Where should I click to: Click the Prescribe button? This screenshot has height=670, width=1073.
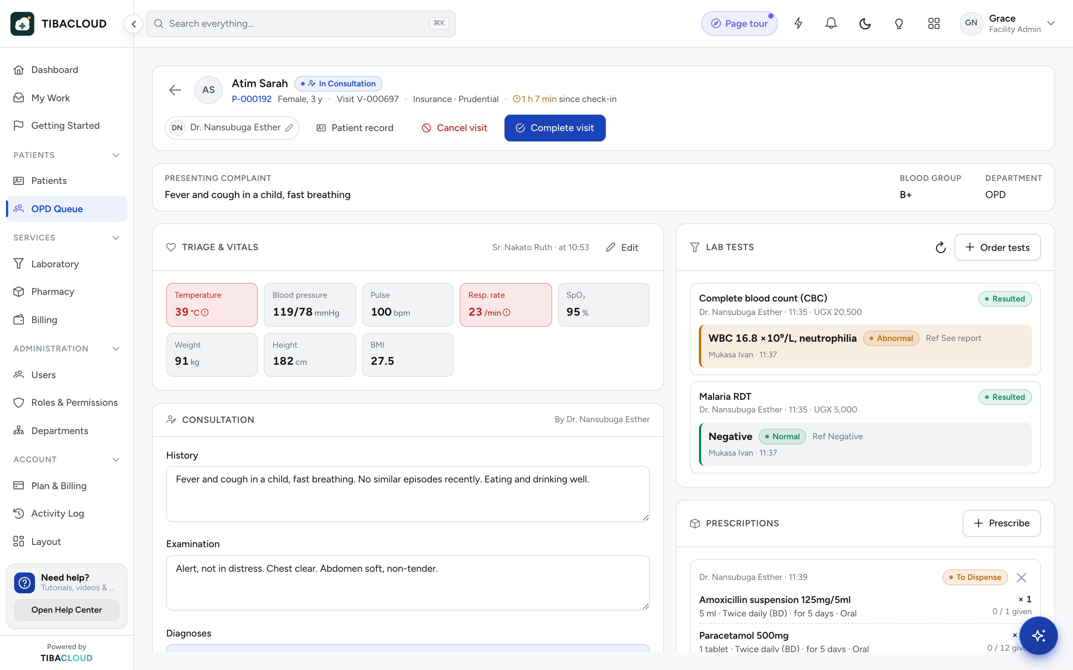point(1001,523)
